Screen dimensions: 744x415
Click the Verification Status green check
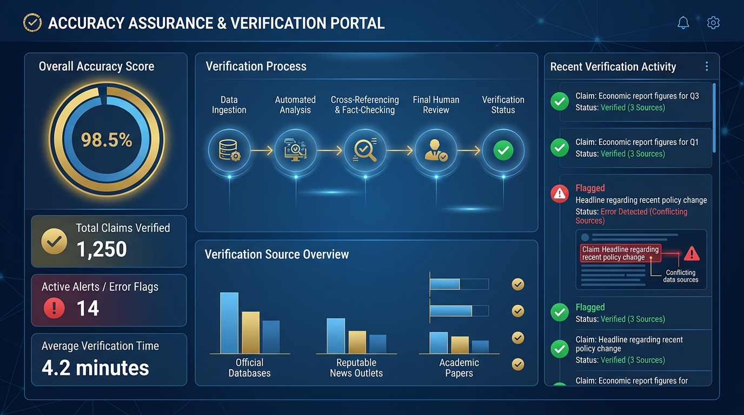point(503,150)
